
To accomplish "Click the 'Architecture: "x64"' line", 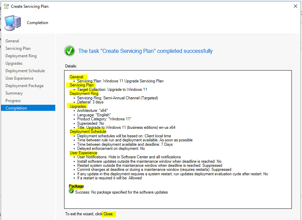I will pos(92,111).
